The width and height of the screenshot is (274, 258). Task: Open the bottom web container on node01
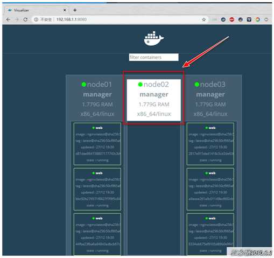97,234
